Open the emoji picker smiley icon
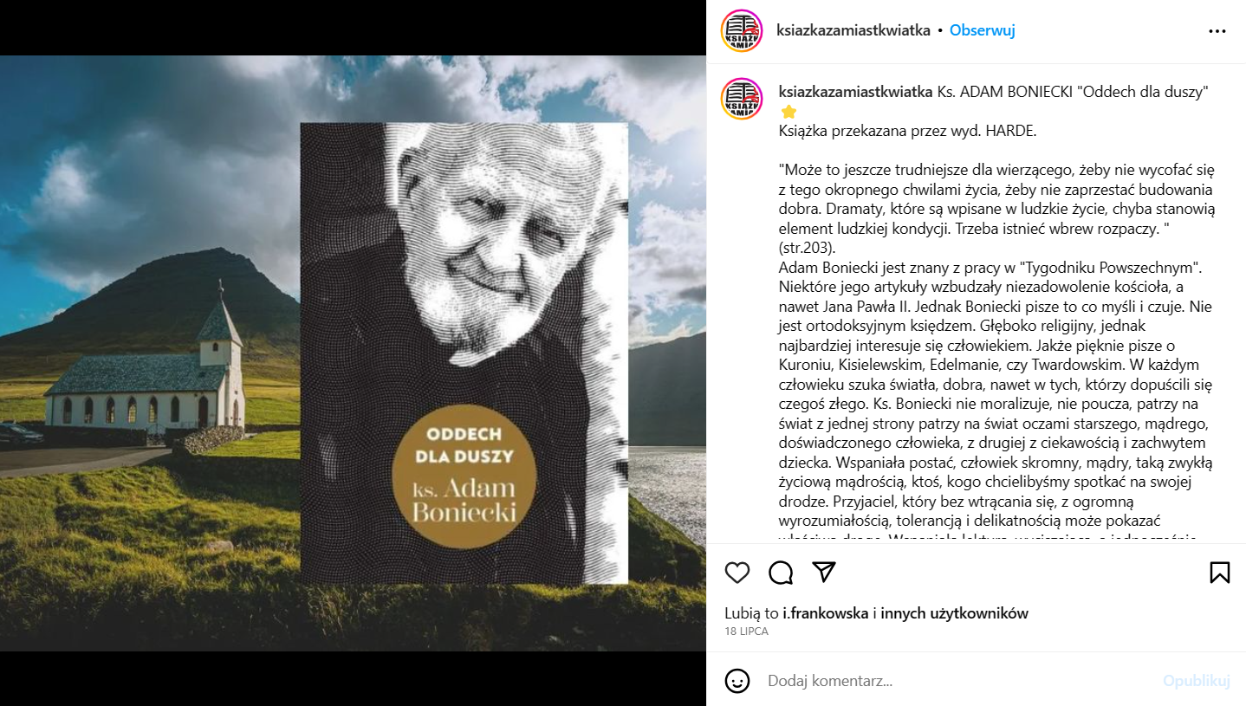The height and width of the screenshot is (706, 1246). click(x=737, y=681)
